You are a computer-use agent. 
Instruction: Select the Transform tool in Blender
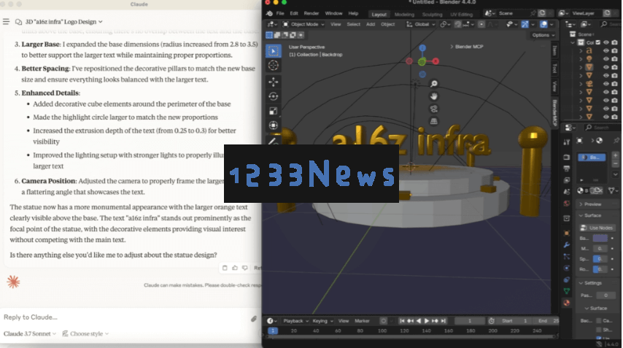click(x=274, y=125)
